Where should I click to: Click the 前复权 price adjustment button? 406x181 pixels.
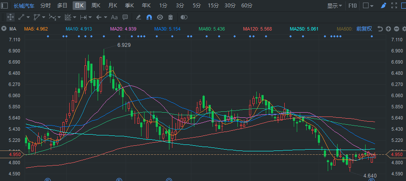[364, 29]
